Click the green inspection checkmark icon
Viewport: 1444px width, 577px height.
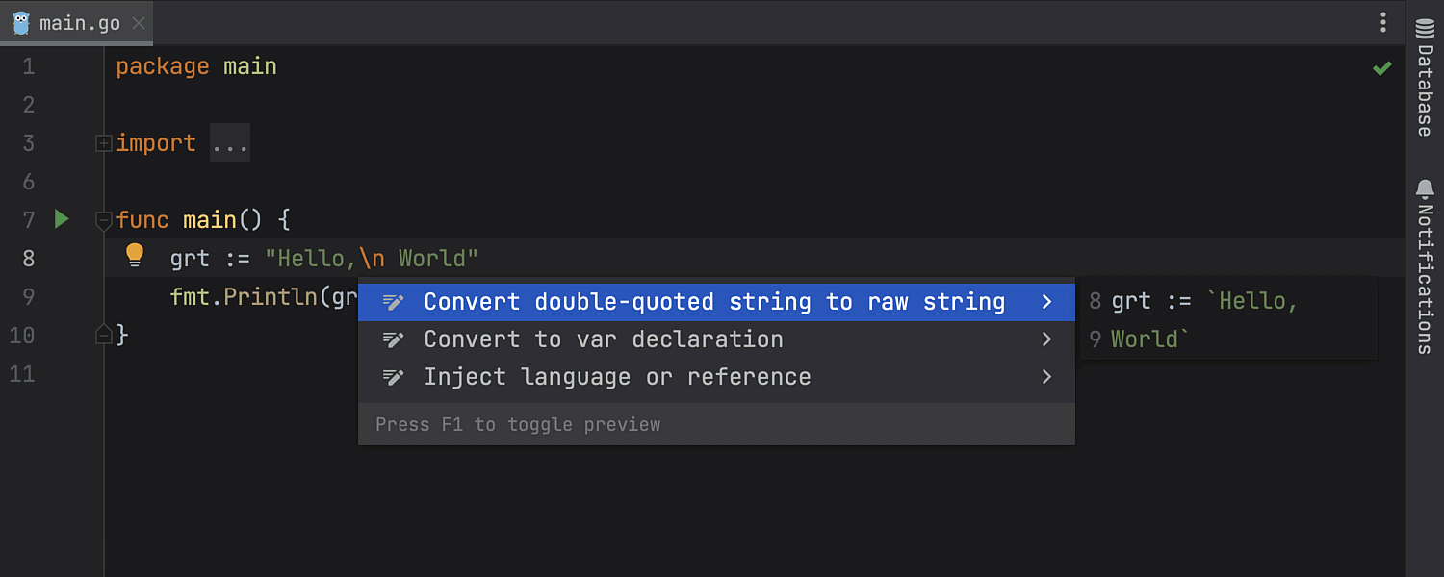[x=1382, y=68]
